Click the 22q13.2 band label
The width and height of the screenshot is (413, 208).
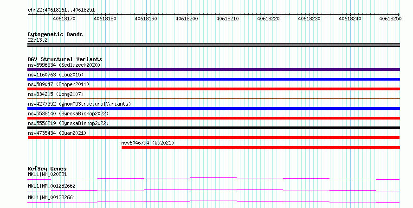(38, 40)
